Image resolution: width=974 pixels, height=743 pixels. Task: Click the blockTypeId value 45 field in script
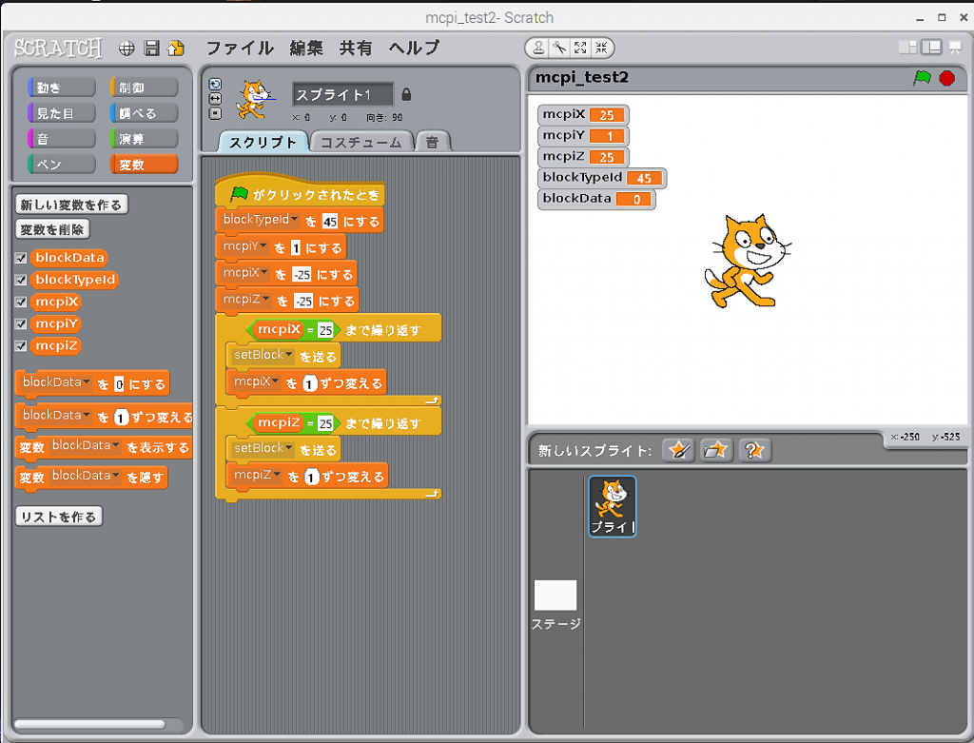click(330, 222)
